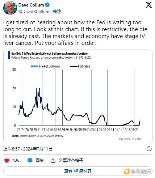This screenshot has width=155, height=178.
Task: View replies via 查看 48 条回复
Action: [x=78, y=171]
